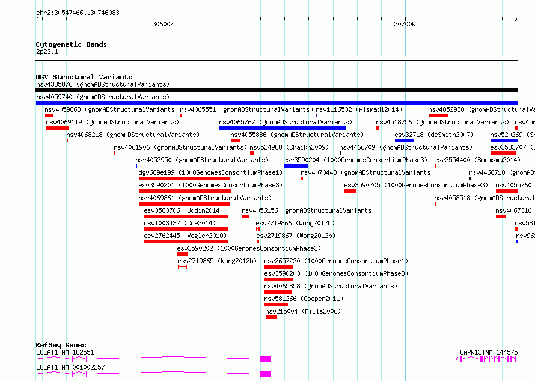Click the esv2657230 red bar
This screenshot has height=381, width=535.
tap(279, 267)
